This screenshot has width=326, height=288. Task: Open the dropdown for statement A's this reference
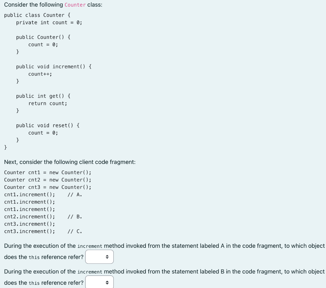coord(99,257)
